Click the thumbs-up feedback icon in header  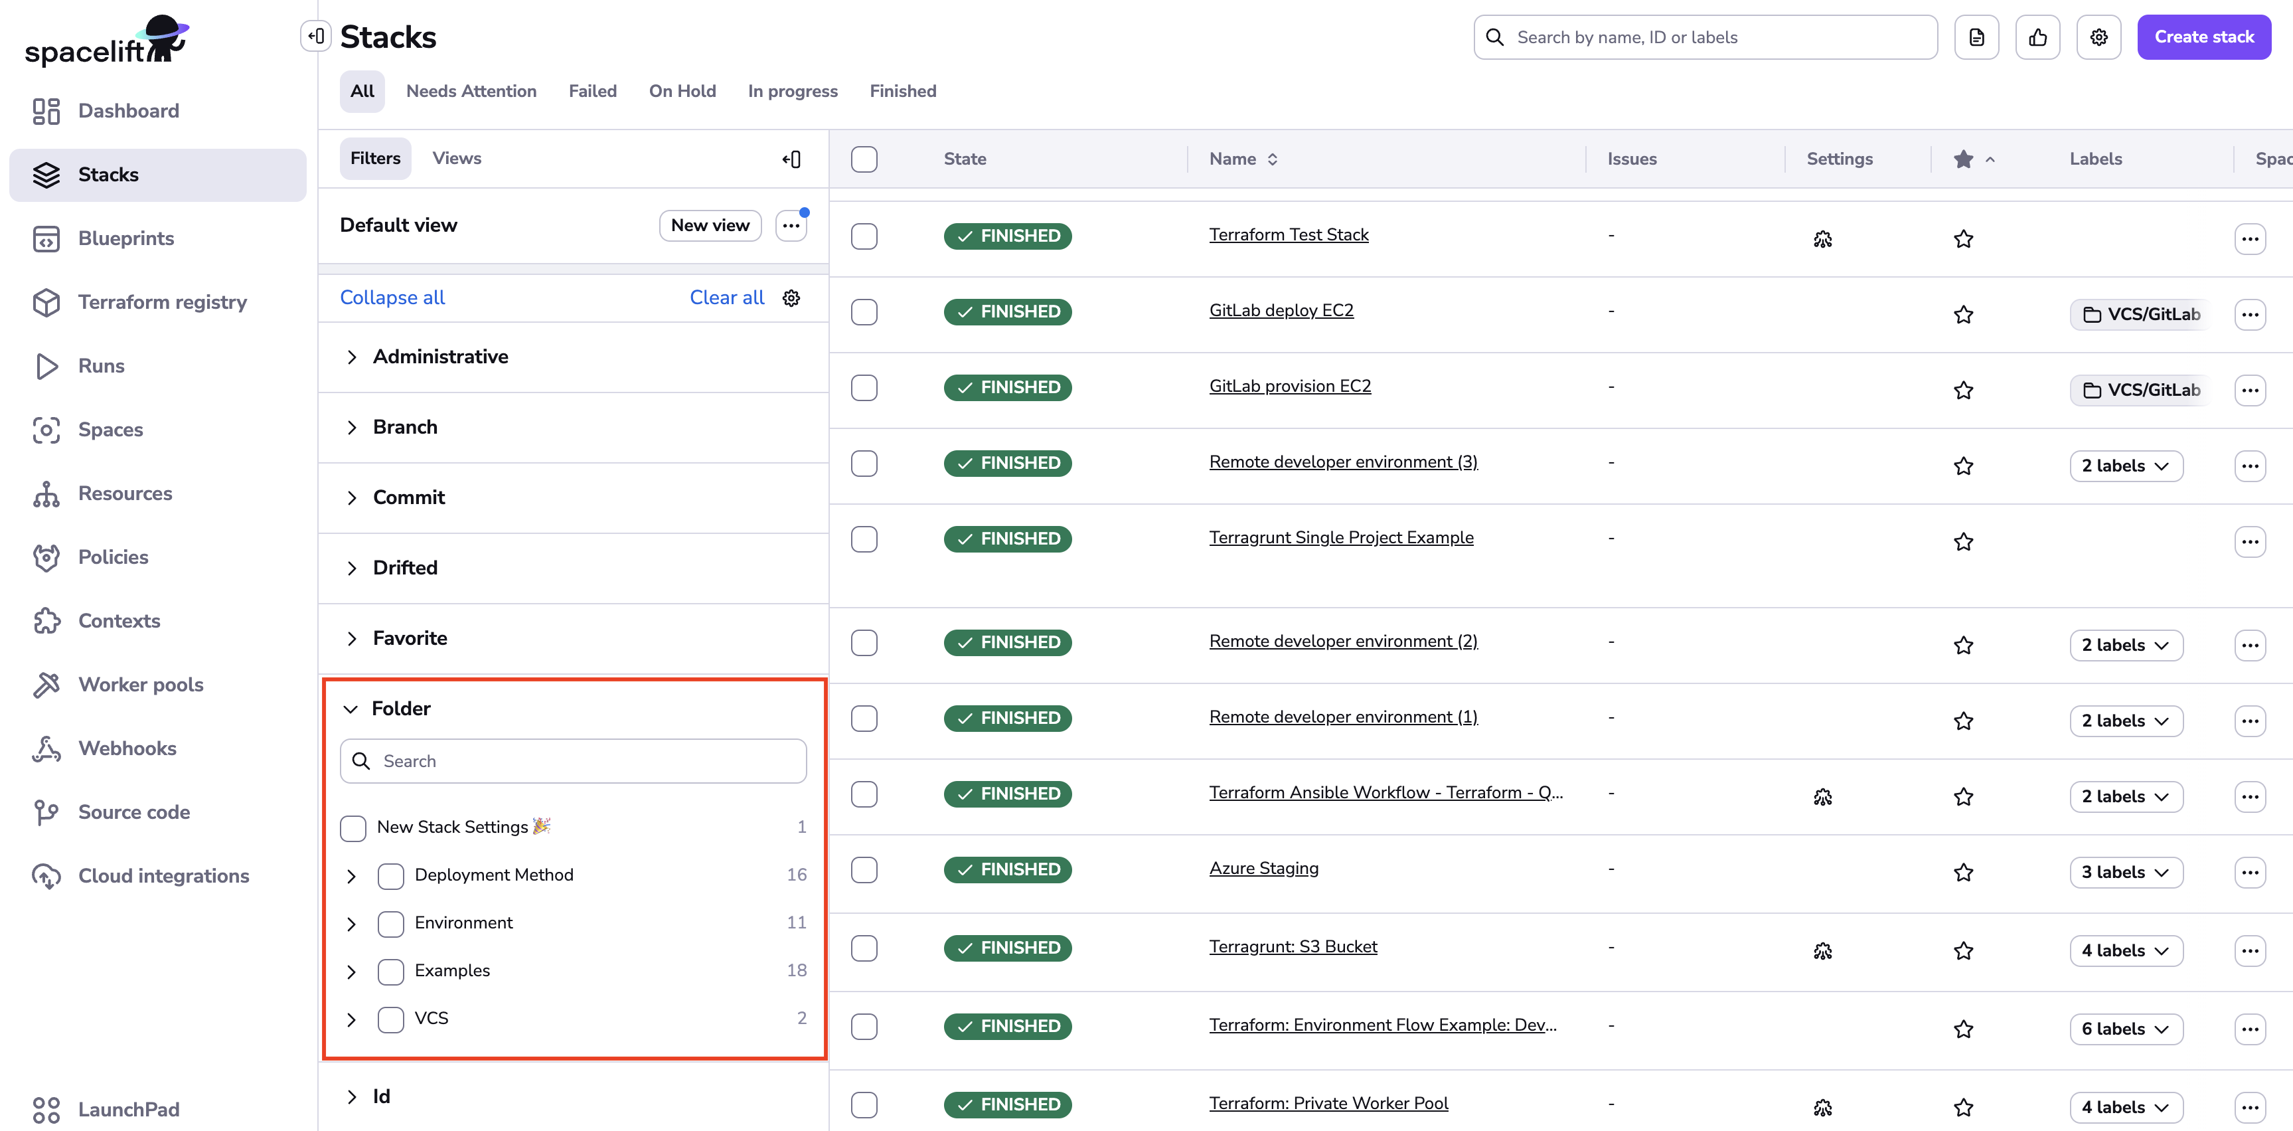pos(2037,37)
